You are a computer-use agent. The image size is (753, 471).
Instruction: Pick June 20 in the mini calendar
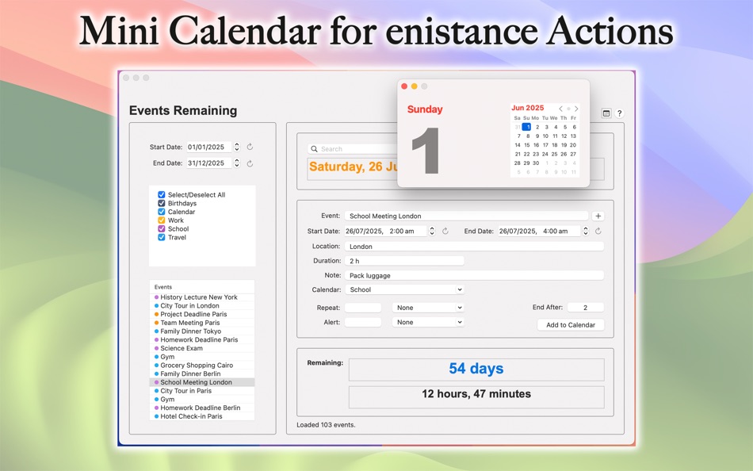click(x=573, y=145)
